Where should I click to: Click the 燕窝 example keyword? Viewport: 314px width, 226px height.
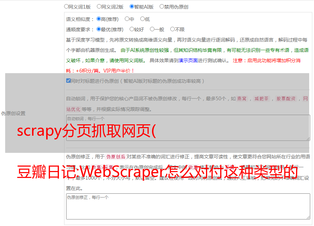242,99
